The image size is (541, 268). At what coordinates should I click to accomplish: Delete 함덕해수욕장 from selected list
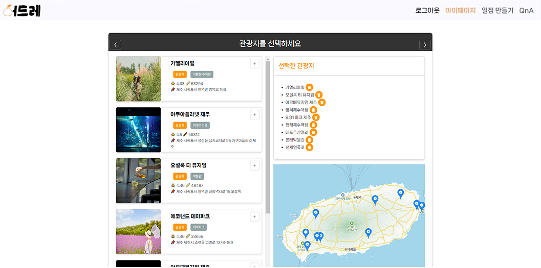[x=313, y=110]
